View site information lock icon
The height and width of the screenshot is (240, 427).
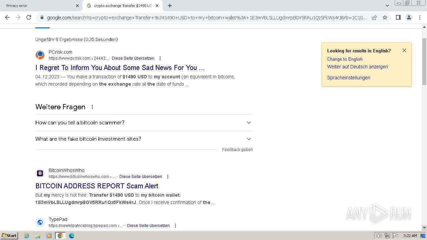42,17
